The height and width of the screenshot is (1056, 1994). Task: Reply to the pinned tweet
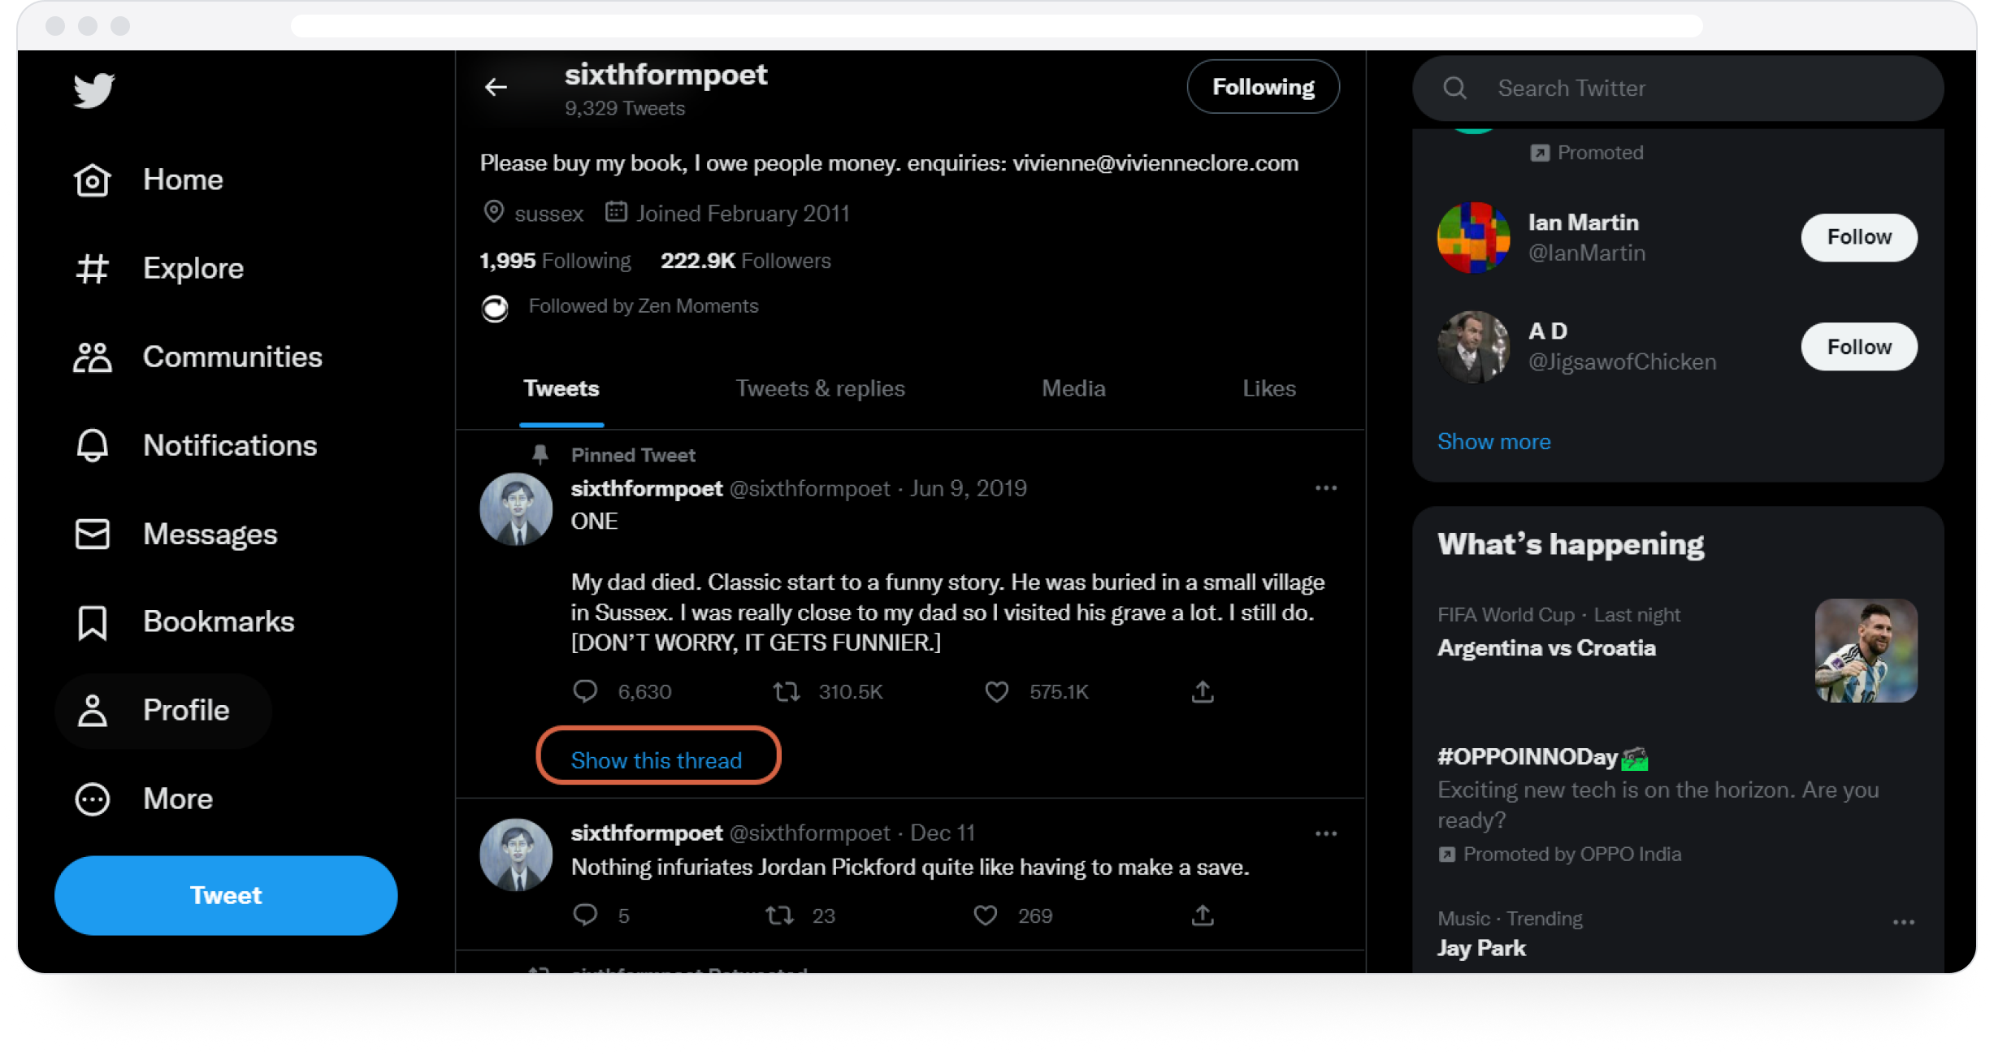coord(585,692)
